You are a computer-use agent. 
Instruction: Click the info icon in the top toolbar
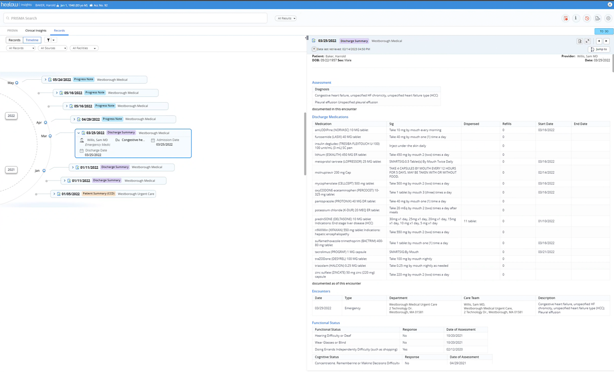pos(576,18)
